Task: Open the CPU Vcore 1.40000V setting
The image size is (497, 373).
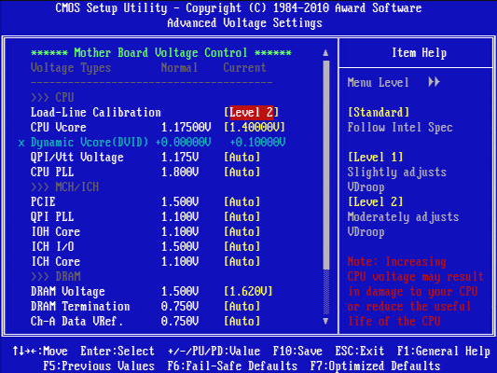Action: pyautogui.click(x=255, y=128)
